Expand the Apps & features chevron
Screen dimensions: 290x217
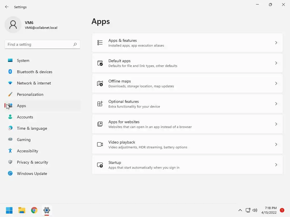click(276, 43)
